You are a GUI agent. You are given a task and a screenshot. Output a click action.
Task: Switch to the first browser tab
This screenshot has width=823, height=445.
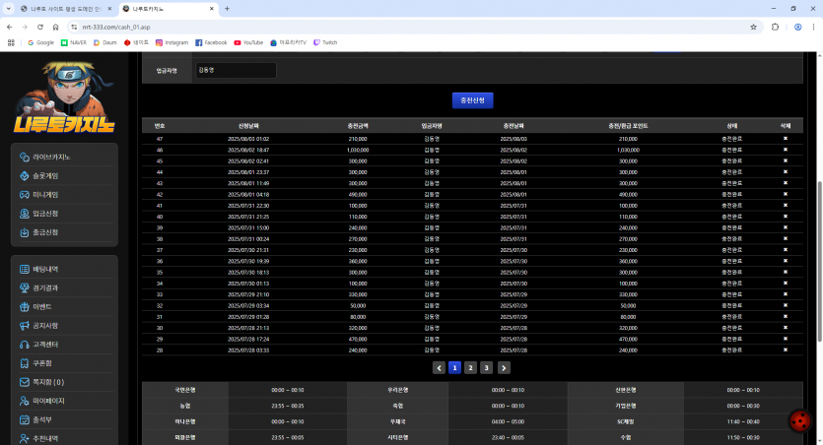pos(66,9)
